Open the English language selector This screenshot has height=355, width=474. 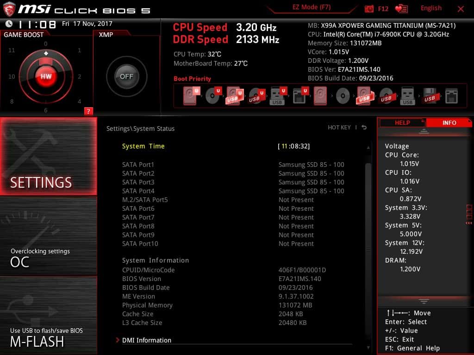[x=431, y=8]
